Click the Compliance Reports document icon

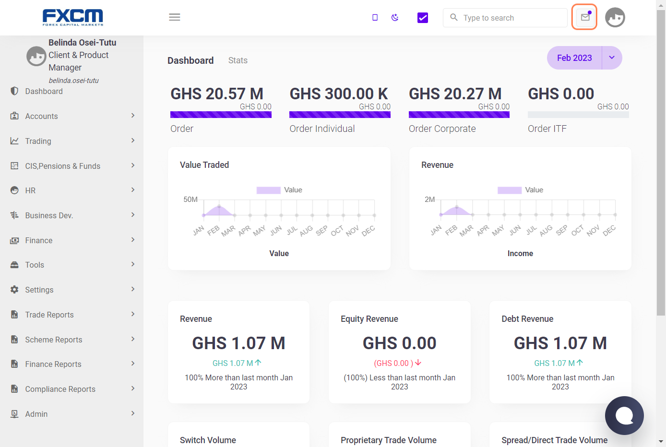tap(14, 389)
